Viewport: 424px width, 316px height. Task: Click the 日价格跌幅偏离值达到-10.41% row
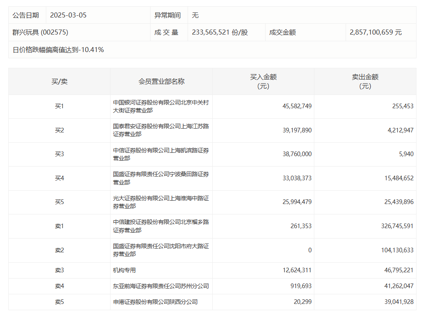tap(58, 50)
